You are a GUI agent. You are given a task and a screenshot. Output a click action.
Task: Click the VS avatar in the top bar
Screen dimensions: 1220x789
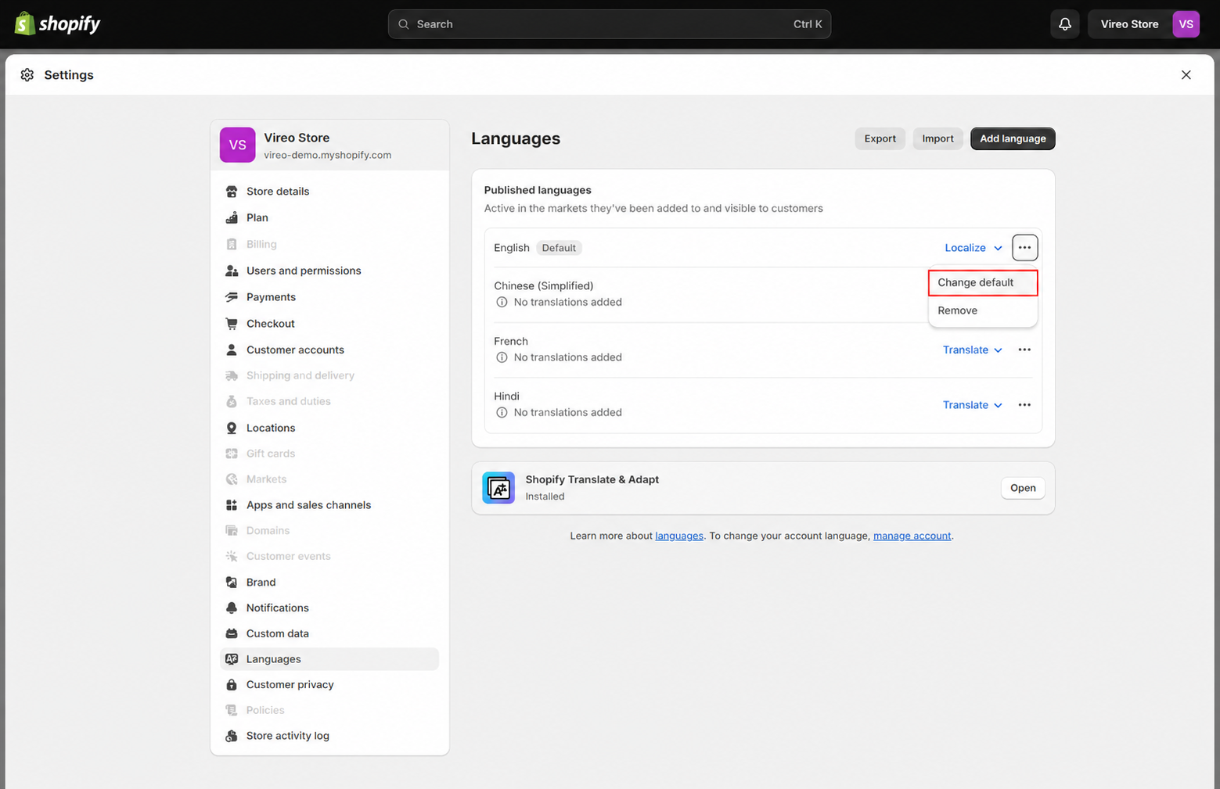click(1186, 24)
